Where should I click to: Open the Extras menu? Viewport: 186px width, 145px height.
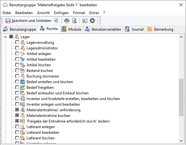pos(94,13)
